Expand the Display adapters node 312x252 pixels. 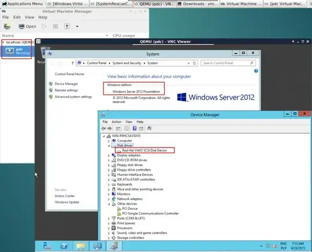pyautogui.click(x=109, y=156)
